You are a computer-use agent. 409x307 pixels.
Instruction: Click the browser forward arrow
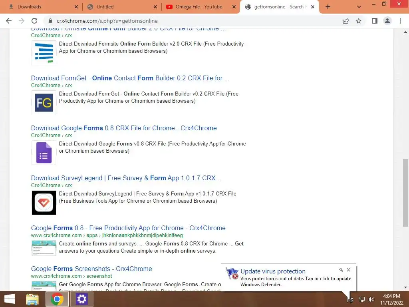pos(22,21)
